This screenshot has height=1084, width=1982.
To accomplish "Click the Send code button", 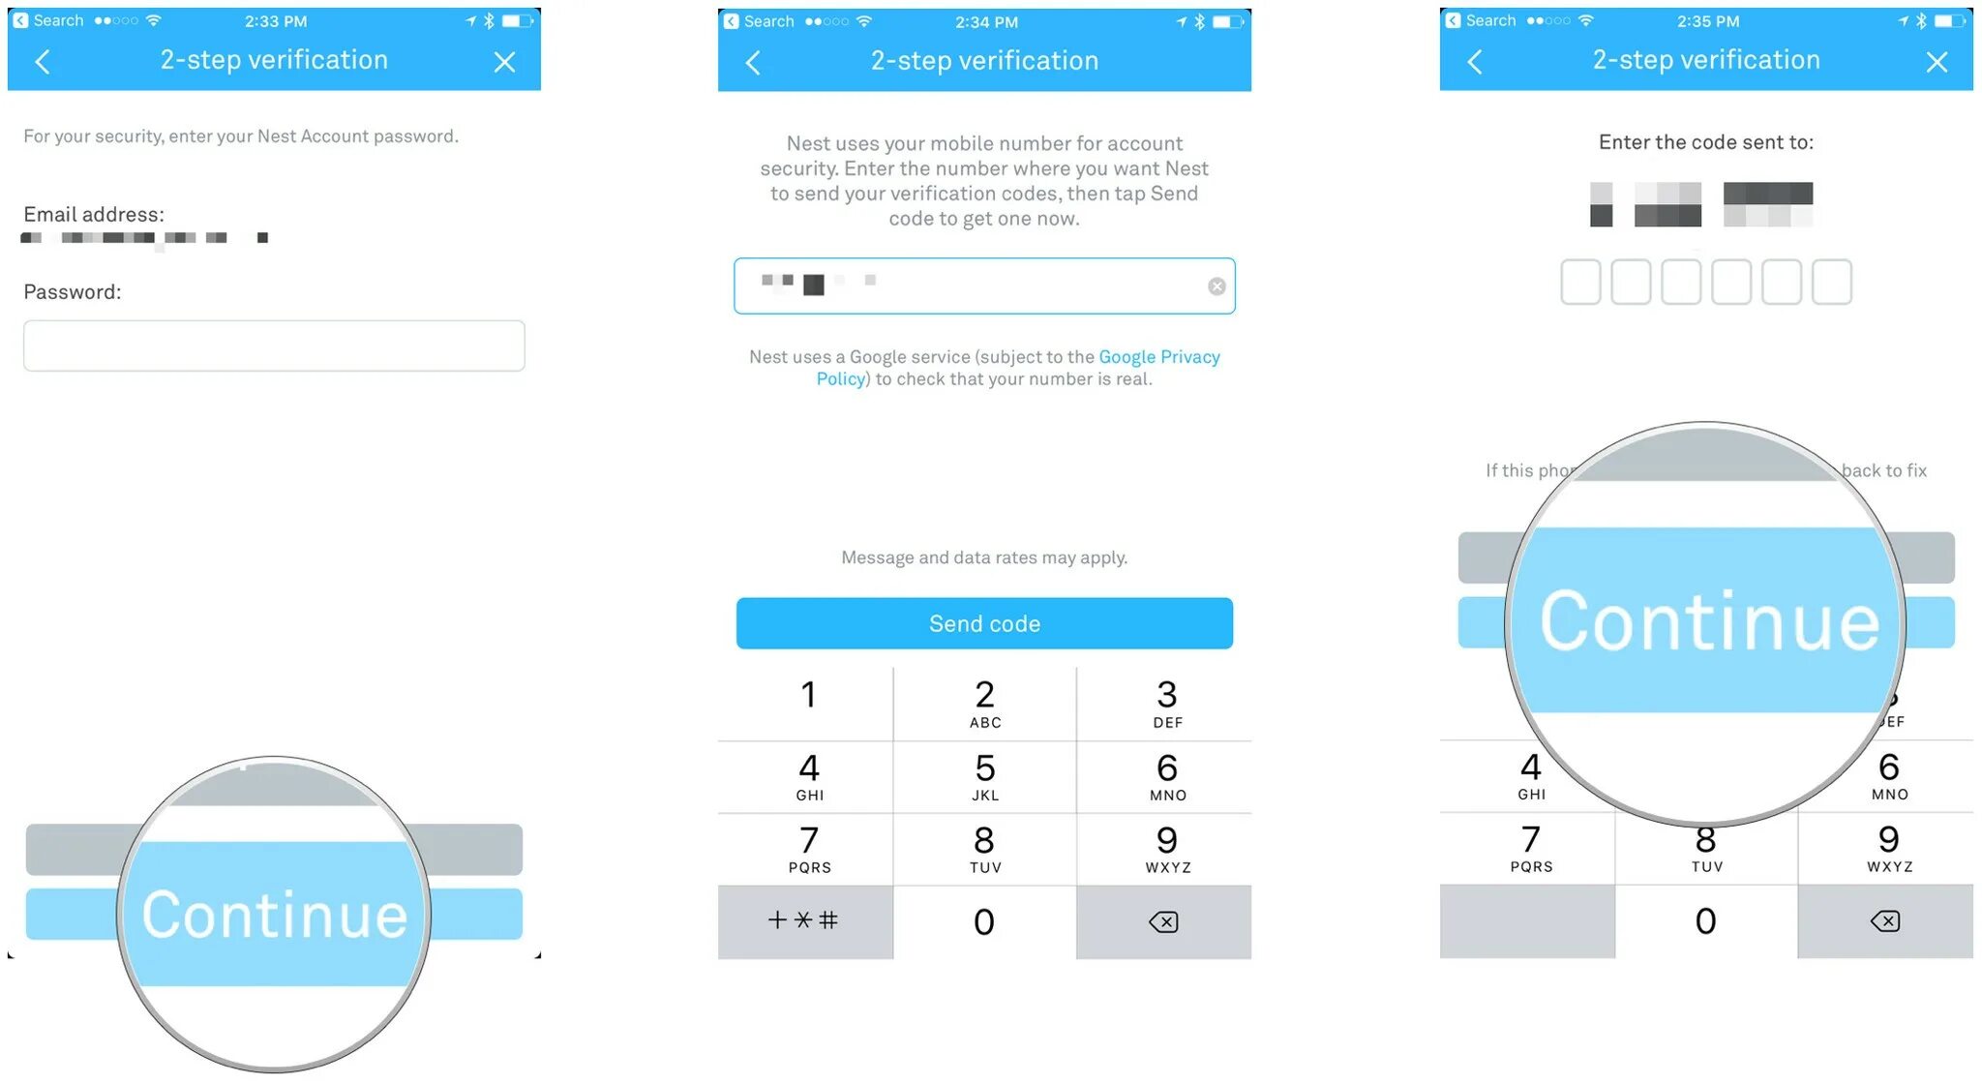I will [985, 623].
